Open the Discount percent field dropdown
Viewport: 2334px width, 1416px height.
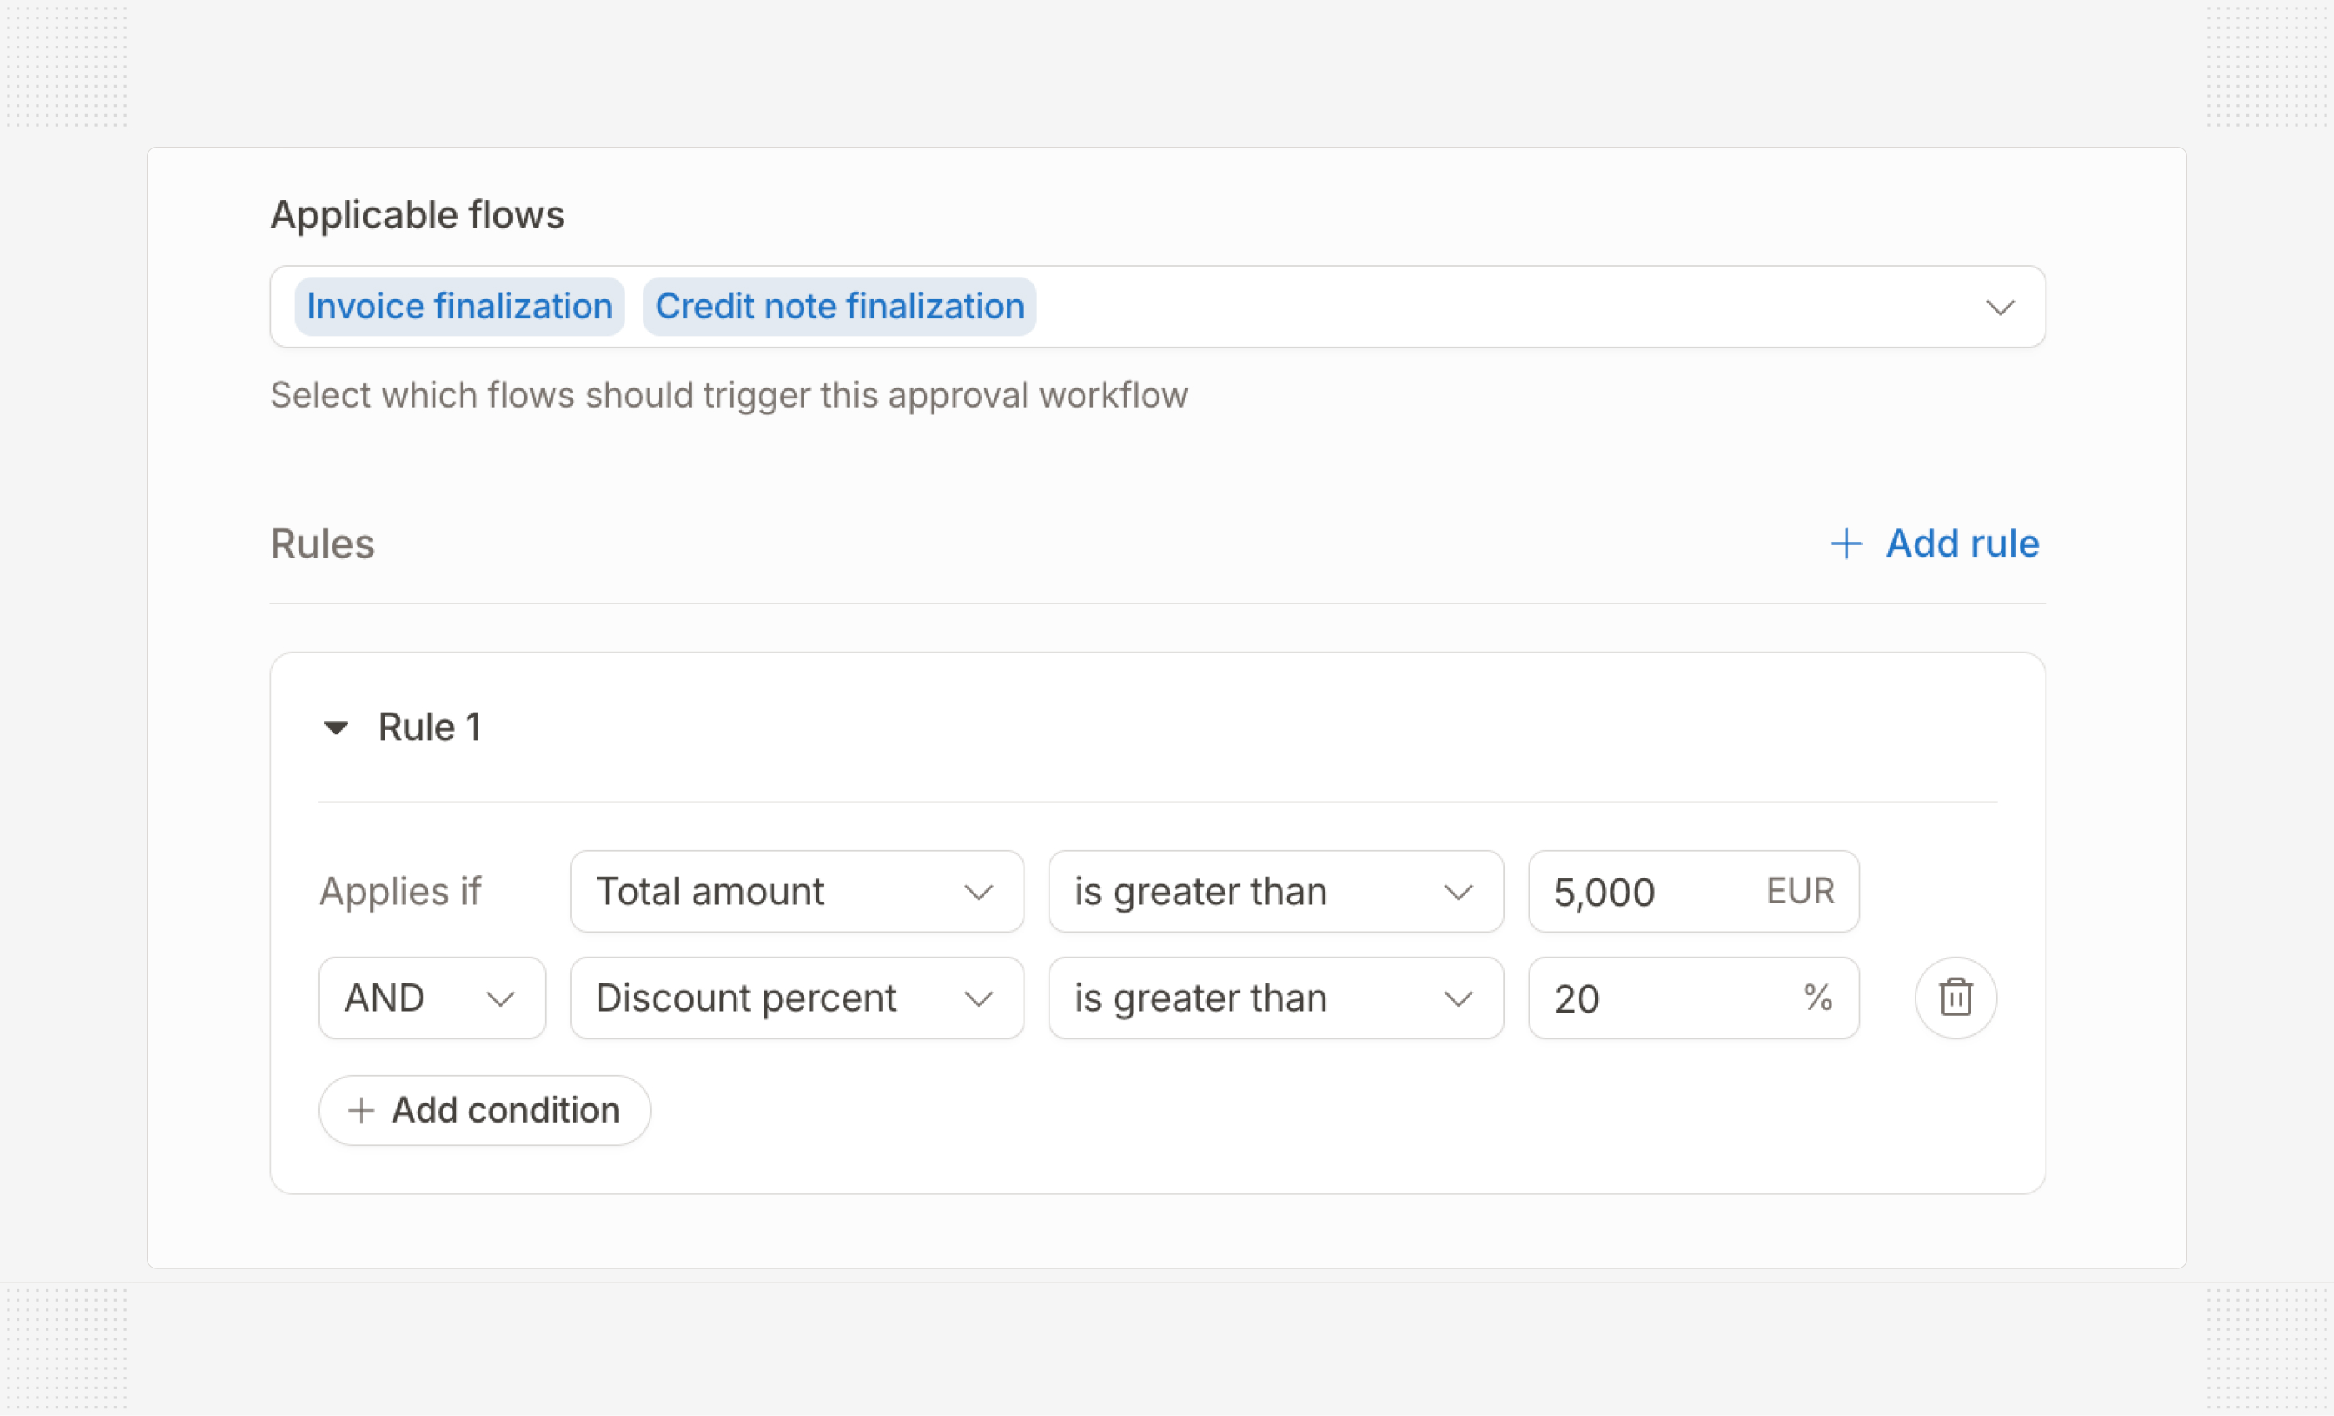[797, 998]
